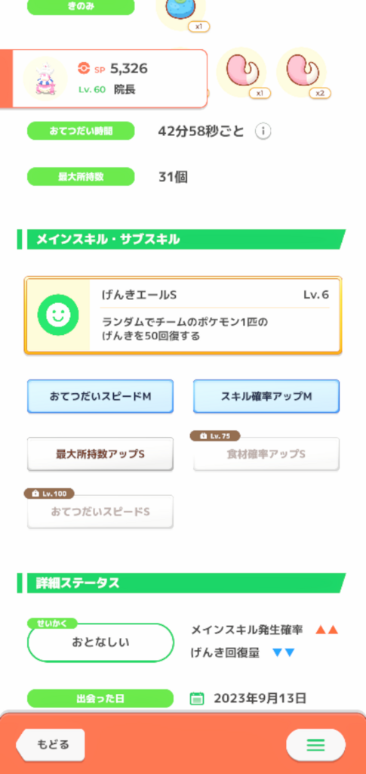This screenshot has height=774, width=366.
Task: Tap the blue berry icon at top
Action: click(x=181, y=11)
